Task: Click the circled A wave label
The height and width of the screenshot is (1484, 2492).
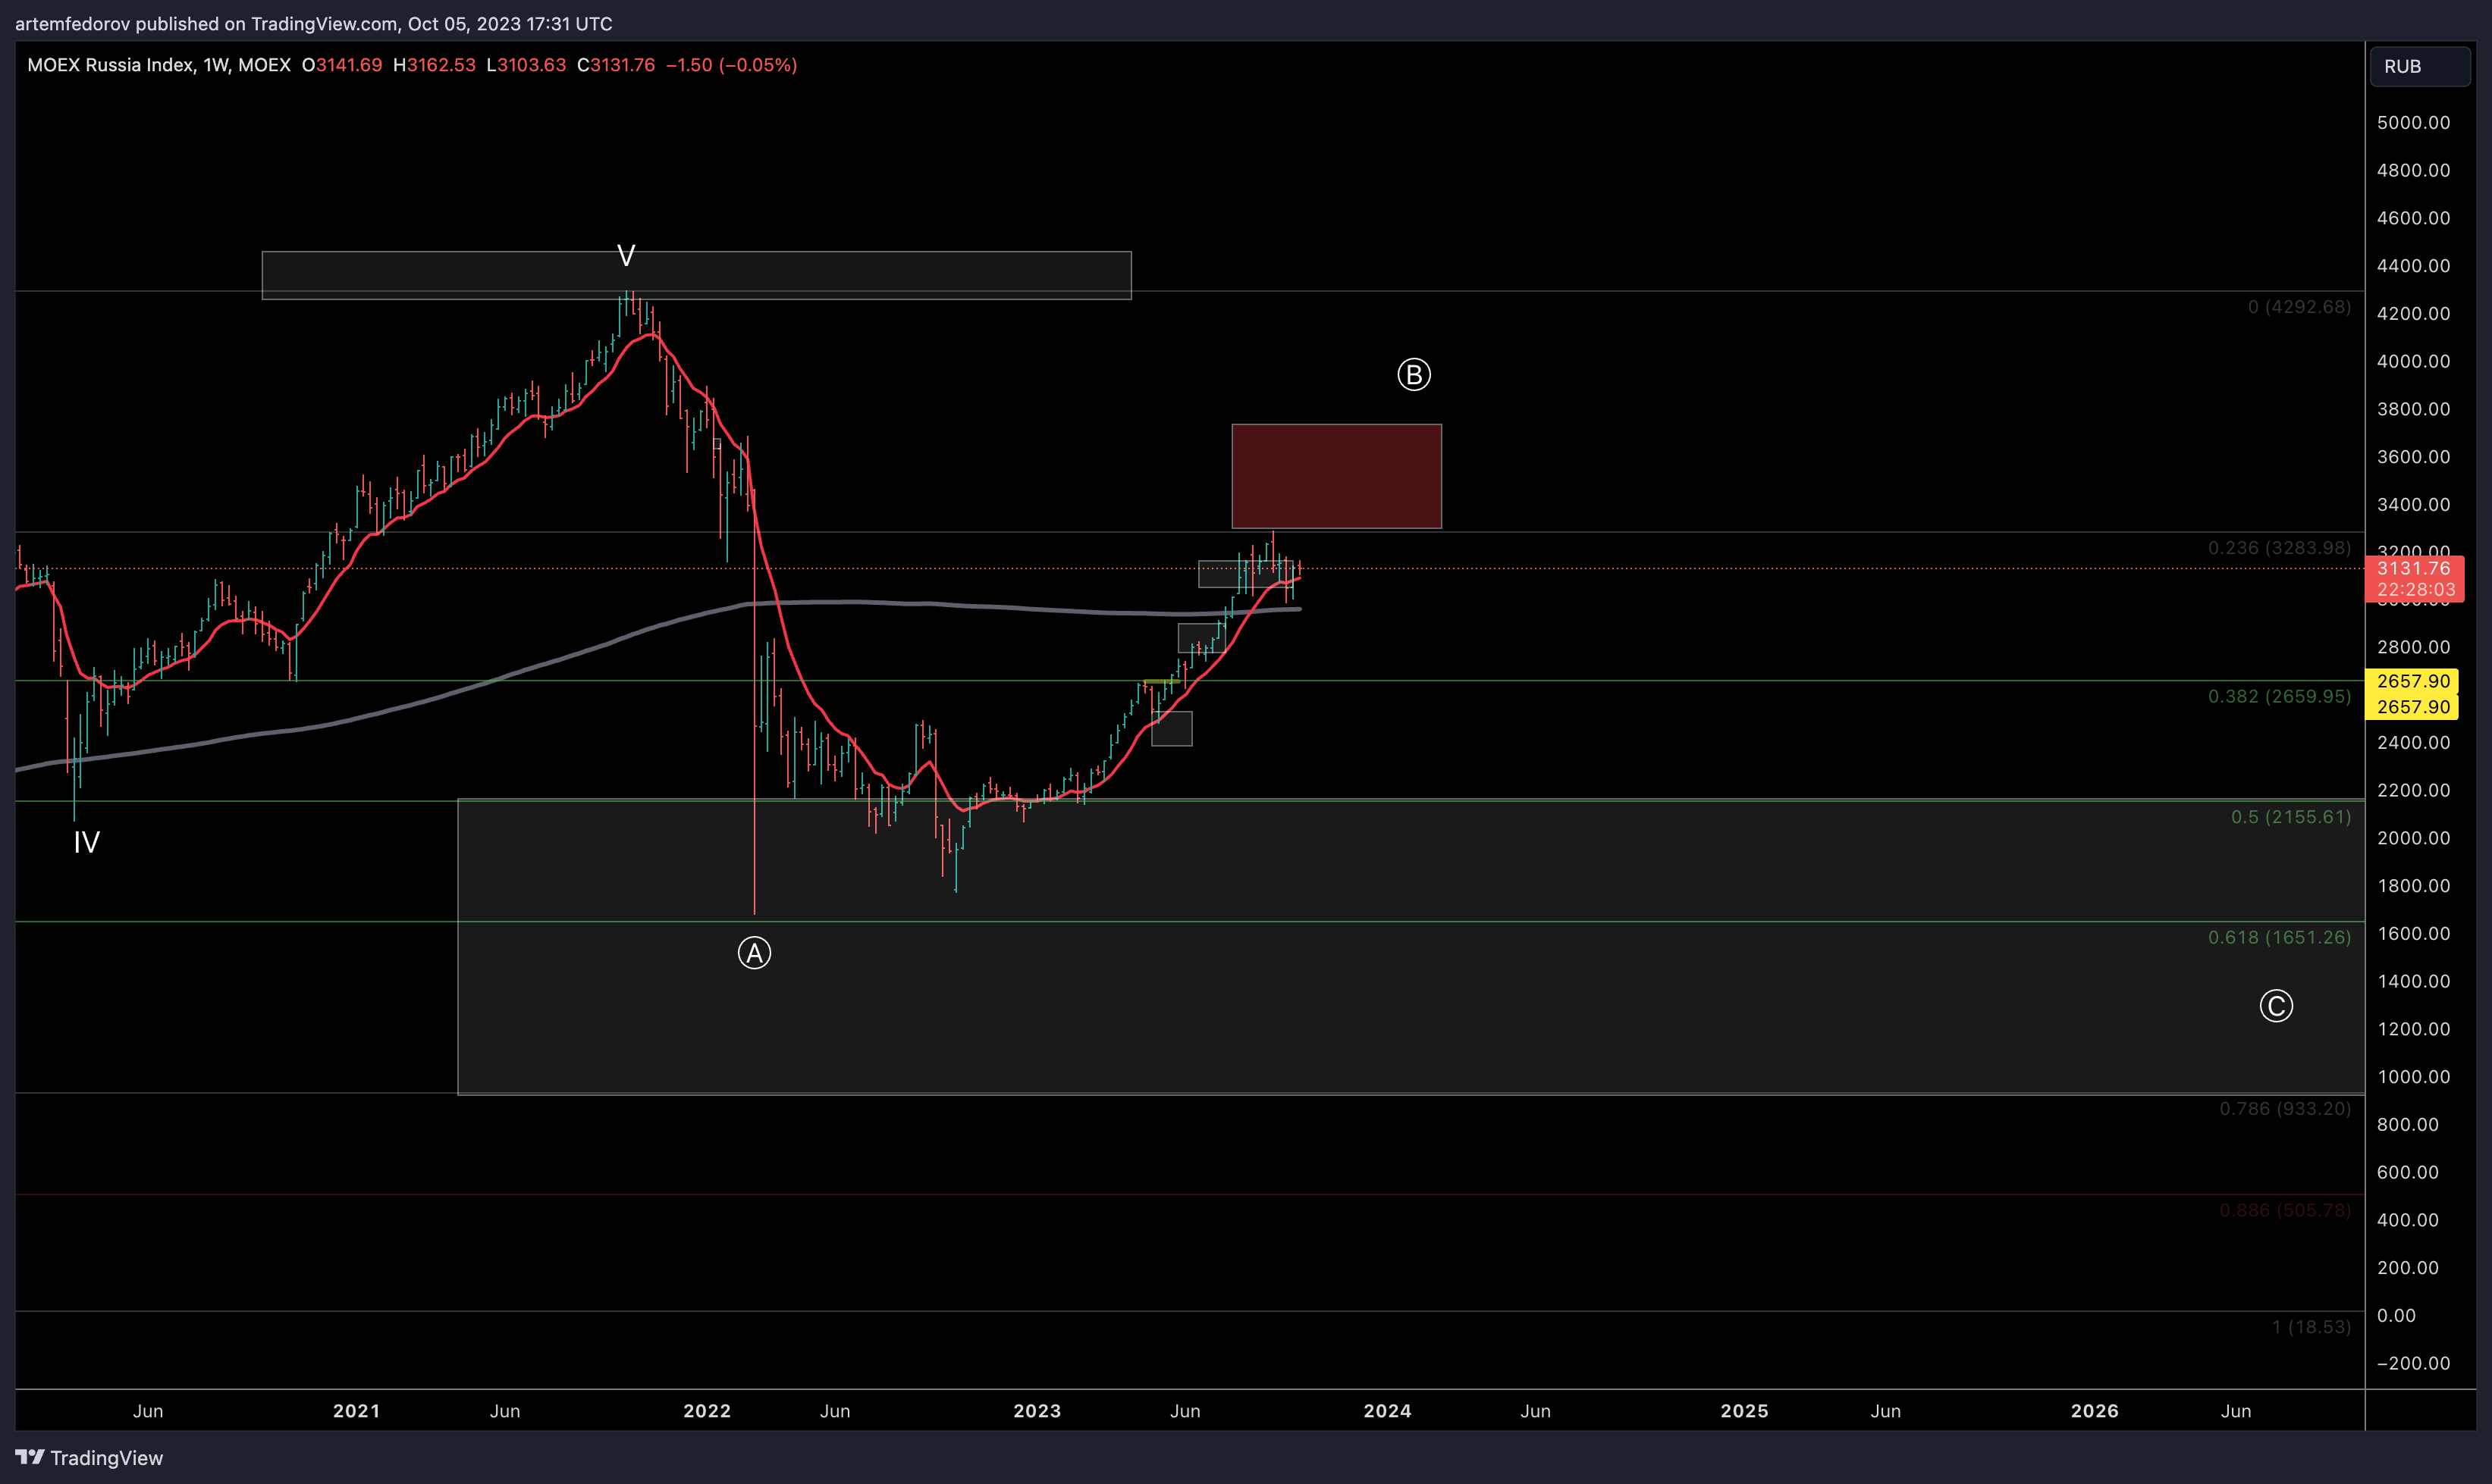Action: [x=755, y=953]
